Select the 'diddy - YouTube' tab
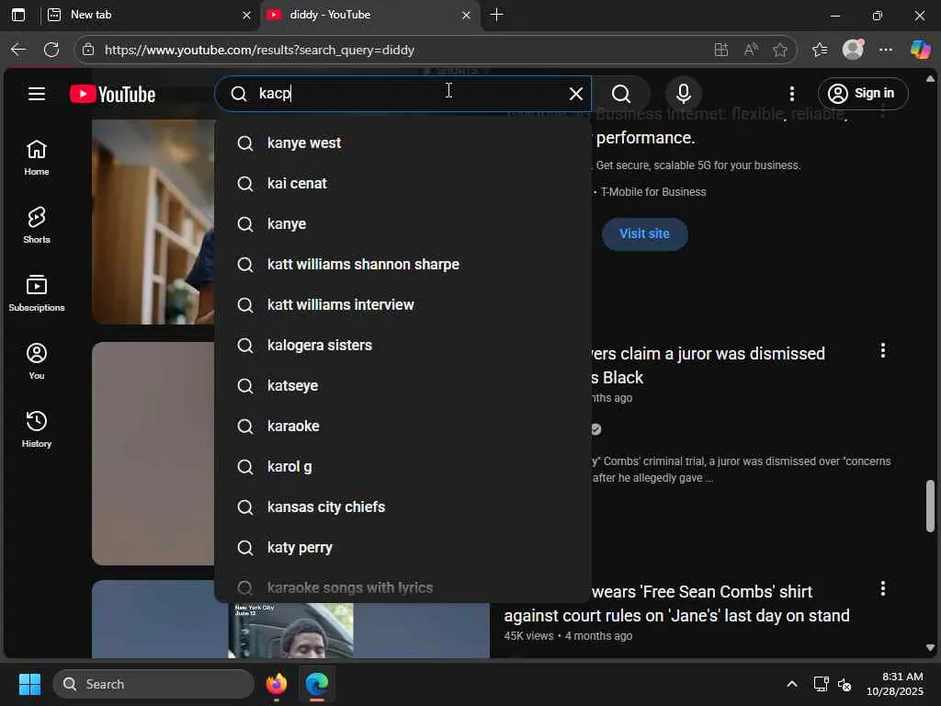The height and width of the screenshot is (706, 941). coord(369,15)
